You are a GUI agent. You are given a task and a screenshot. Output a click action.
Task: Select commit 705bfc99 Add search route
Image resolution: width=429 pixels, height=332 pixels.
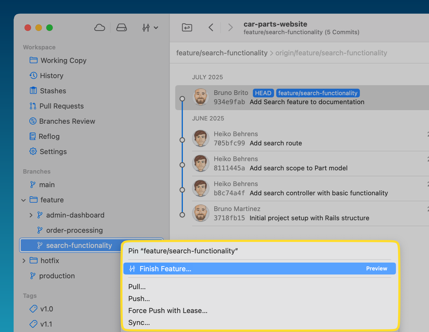[x=276, y=143]
